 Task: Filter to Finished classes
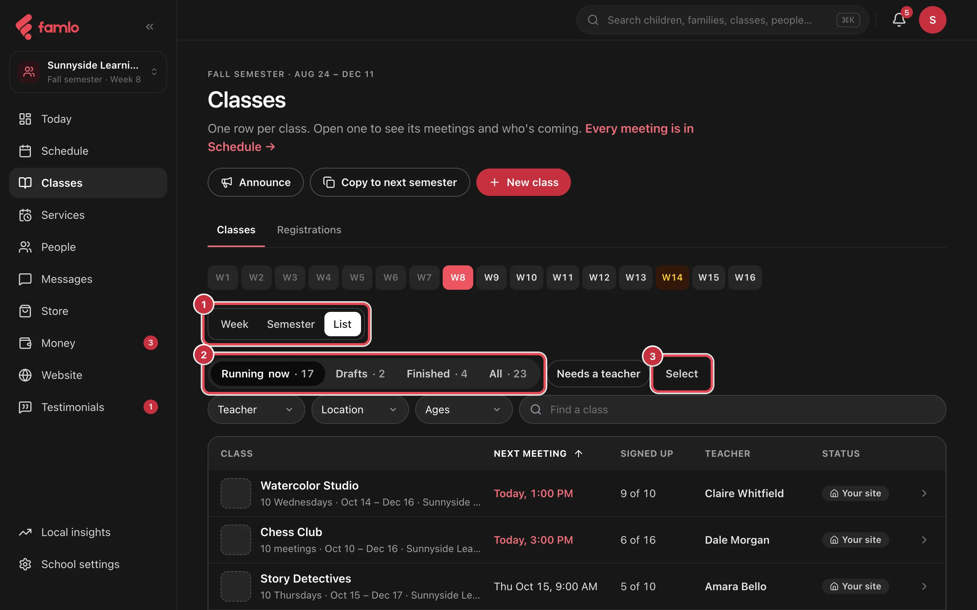pos(437,374)
